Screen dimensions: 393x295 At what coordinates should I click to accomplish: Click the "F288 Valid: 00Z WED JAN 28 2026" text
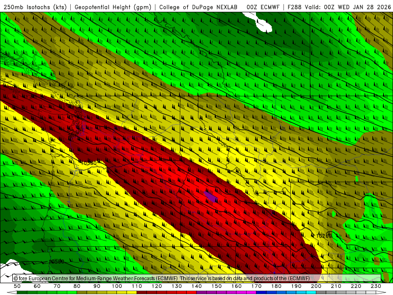click(x=339, y=7)
